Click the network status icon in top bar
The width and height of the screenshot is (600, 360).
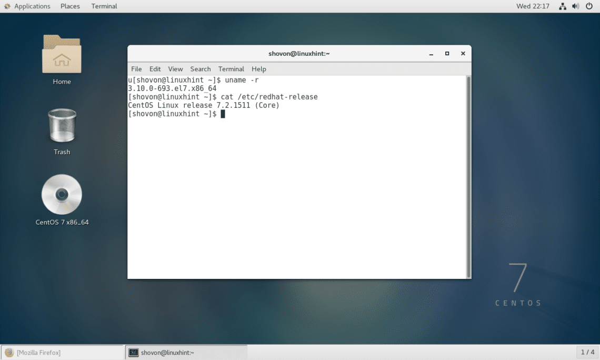pos(563,6)
